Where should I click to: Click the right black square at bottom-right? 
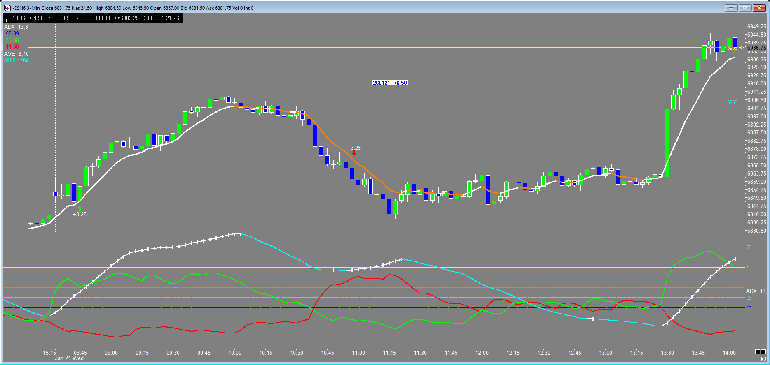point(763,352)
